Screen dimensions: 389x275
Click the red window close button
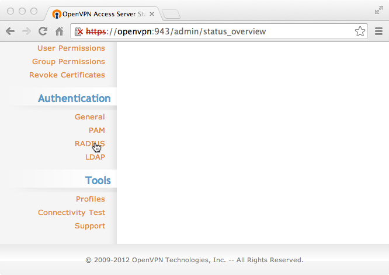(11, 11)
